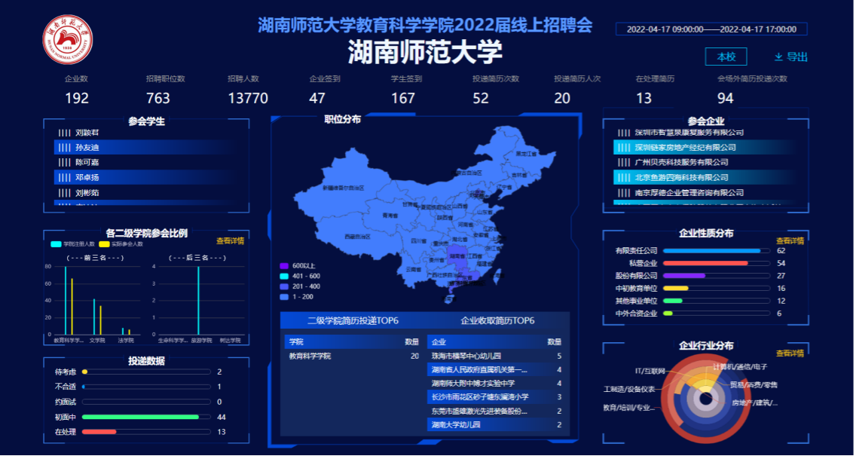Select the 企业收取简历TOP6 tab header
856x456 pixels.
click(x=497, y=321)
